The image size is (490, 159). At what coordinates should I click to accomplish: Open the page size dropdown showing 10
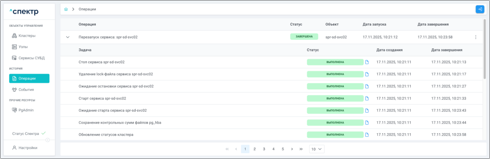pyautogui.click(x=317, y=149)
